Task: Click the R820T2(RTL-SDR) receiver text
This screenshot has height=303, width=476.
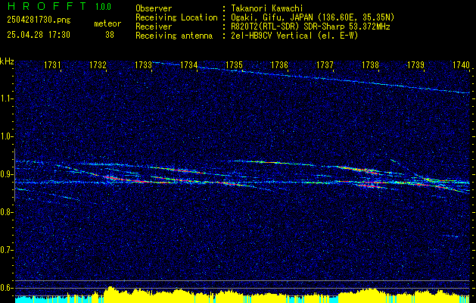Action: (310, 27)
